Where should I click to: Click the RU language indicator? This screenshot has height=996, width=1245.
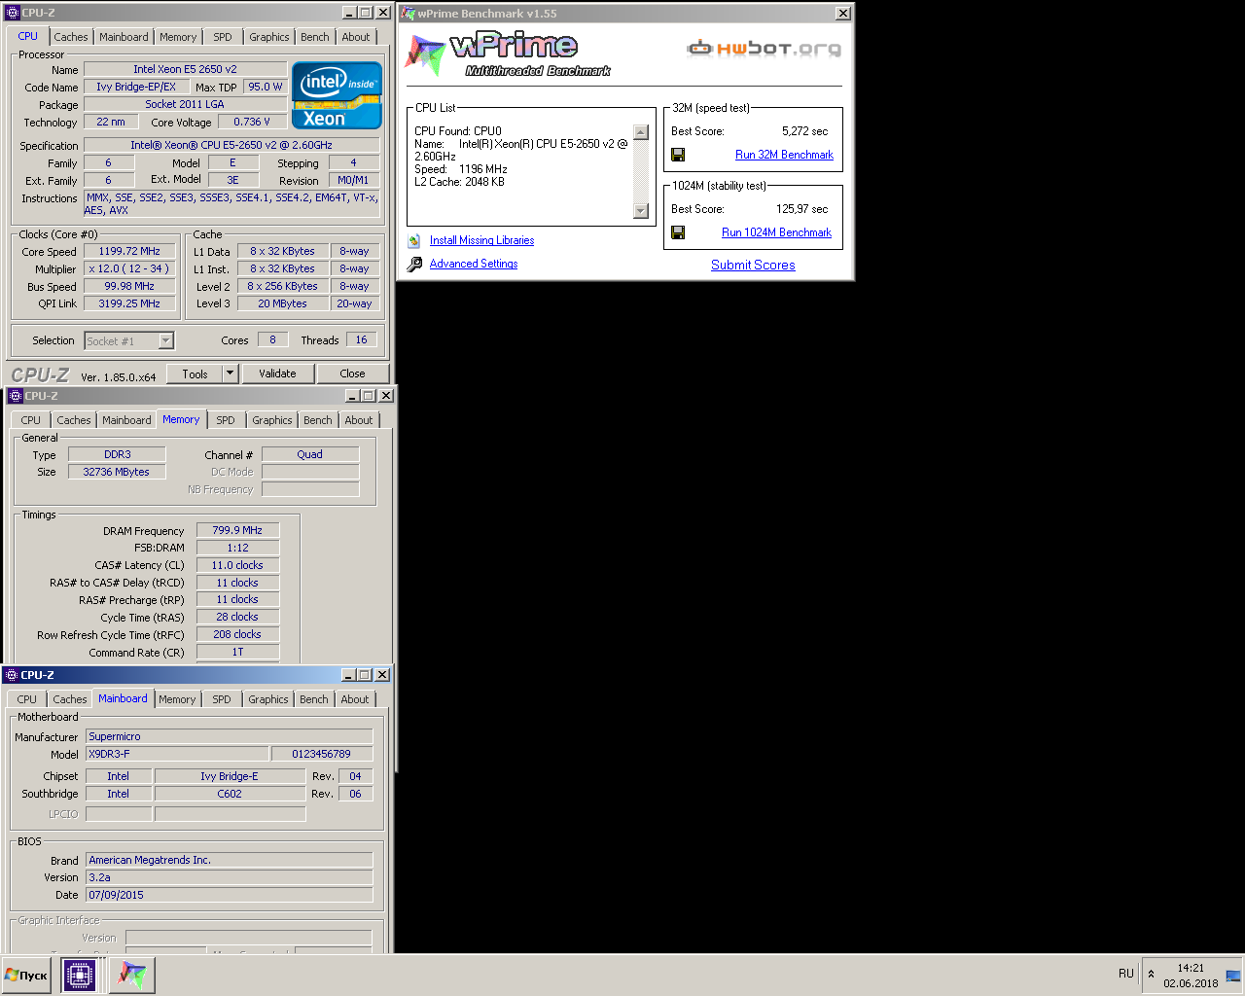(1126, 974)
